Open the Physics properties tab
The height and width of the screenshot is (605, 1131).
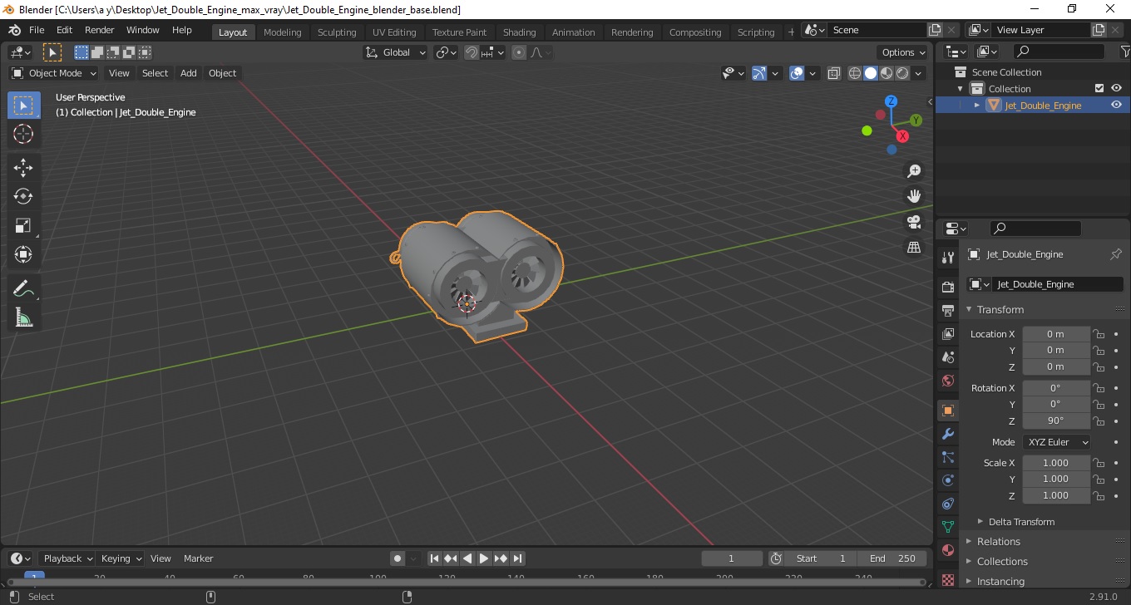coord(947,480)
